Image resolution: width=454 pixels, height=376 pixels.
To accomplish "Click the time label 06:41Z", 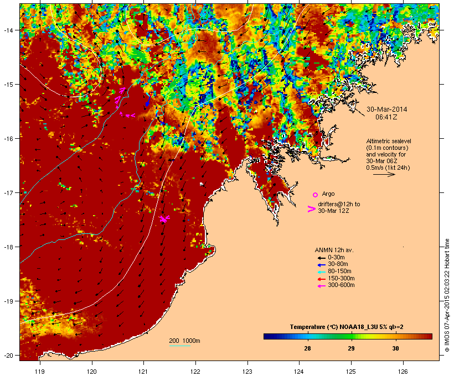I will 386,117.
